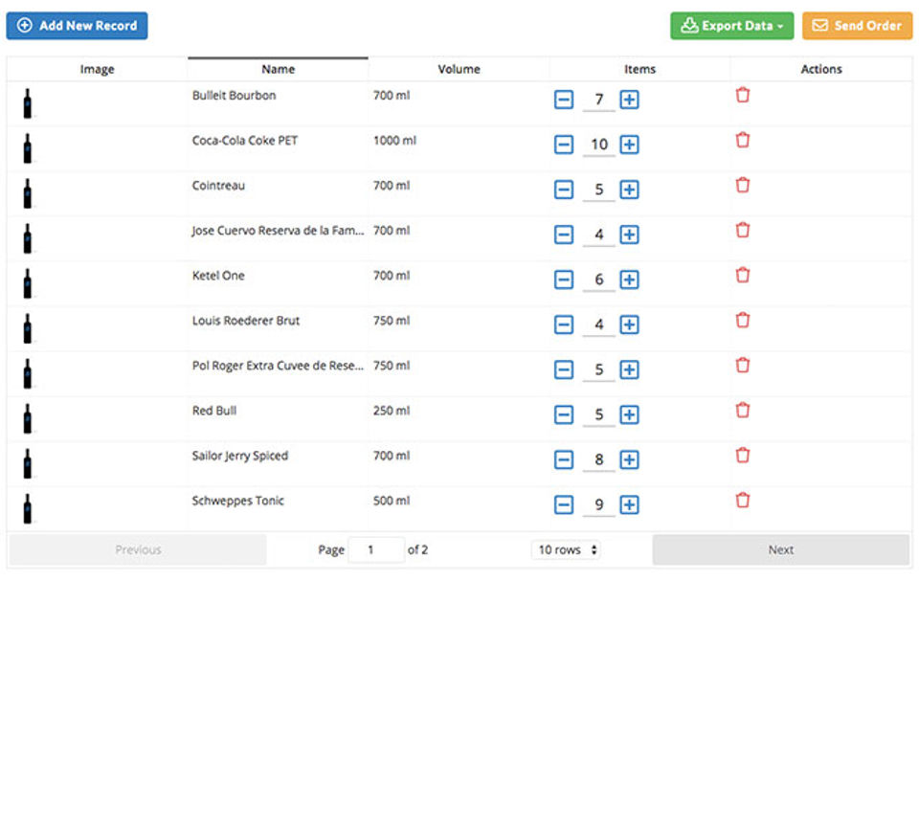Screen dimensions: 919x827
Task: Click plus icon for Cointreau
Action: click(x=629, y=190)
